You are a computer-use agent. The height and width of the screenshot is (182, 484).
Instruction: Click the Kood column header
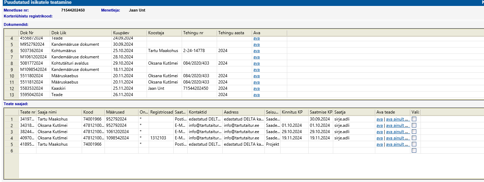tap(93, 112)
